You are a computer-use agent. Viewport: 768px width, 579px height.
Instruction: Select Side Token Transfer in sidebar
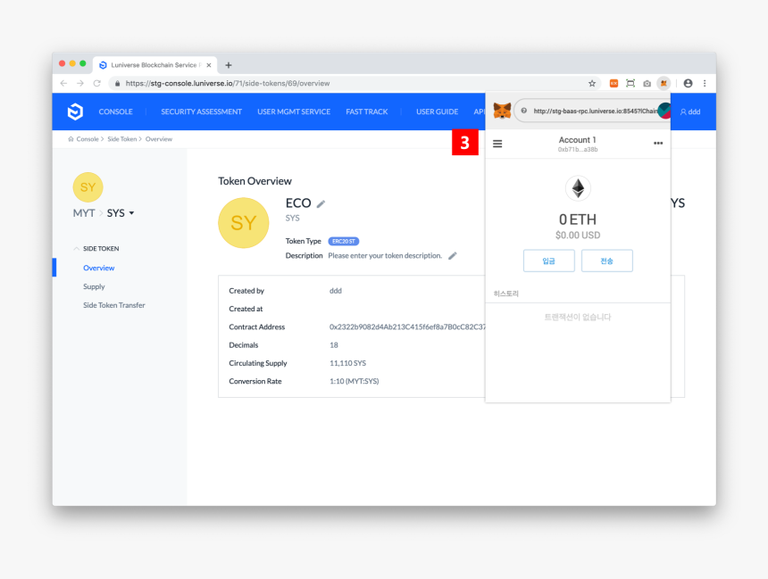(114, 305)
